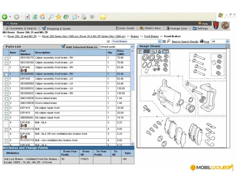Image resolution: width=237 pixels, height=177 pixels.
Task: Tick checkbox for part SEG000090
Action: pos(6,84)
